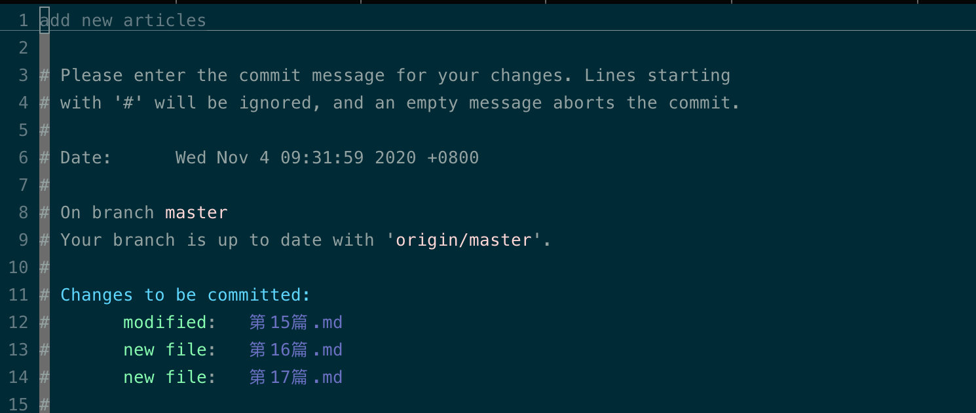Image resolution: width=976 pixels, height=413 pixels.
Task: Click line number 8 in gutter
Action: (24, 212)
